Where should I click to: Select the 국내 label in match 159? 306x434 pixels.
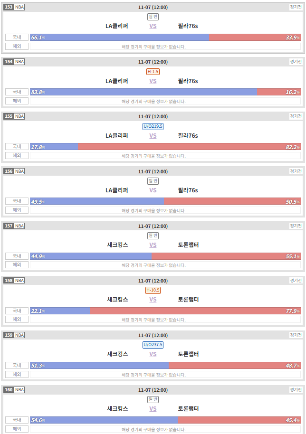coord(17,365)
